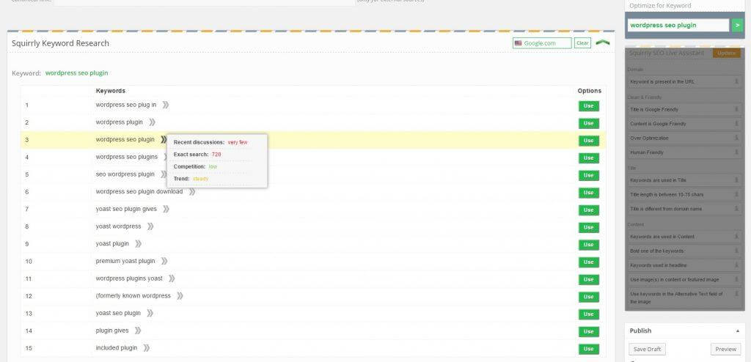
Task: Click 'Competition: low' in popup
Action: click(x=195, y=166)
